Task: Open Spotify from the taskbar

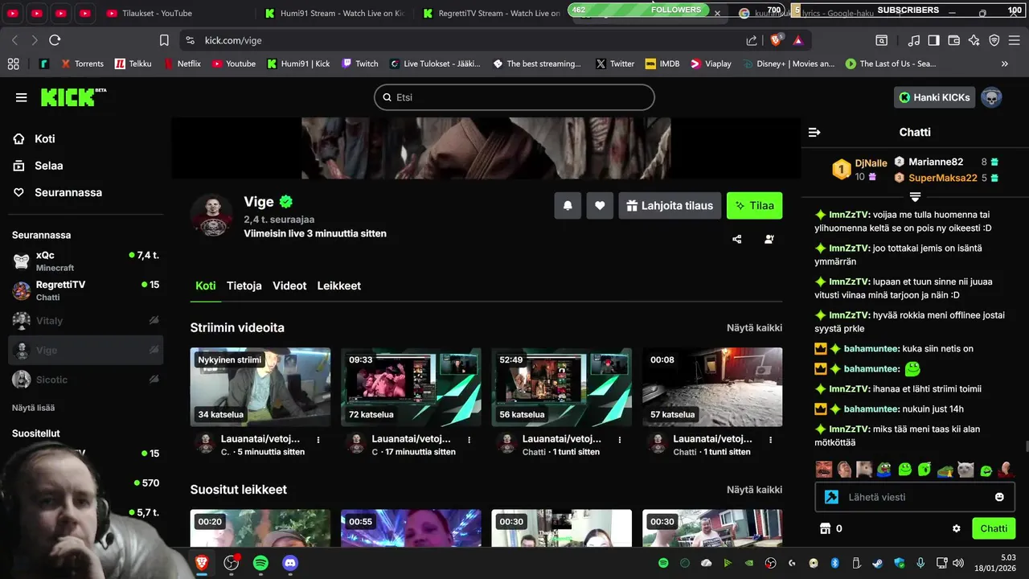Action: (x=260, y=563)
